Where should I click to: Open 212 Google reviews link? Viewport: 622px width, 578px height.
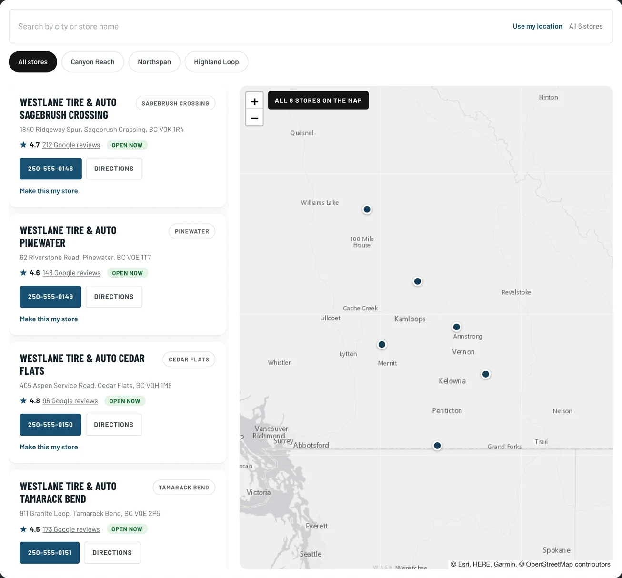[x=71, y=145]
